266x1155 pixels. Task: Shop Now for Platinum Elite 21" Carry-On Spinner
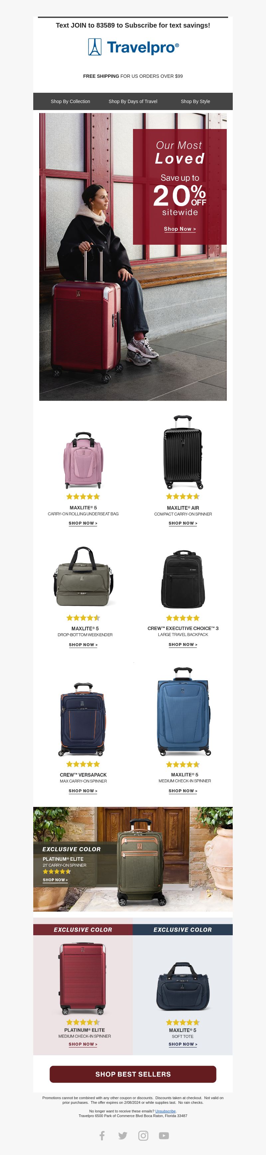pyautogui.click(x=55, y=880)
